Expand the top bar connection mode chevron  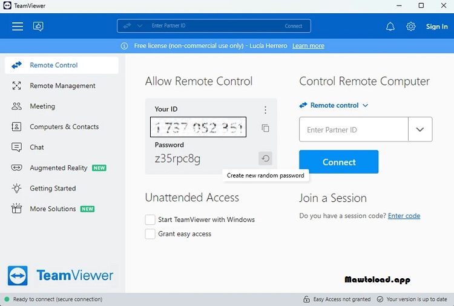(140, 26)
